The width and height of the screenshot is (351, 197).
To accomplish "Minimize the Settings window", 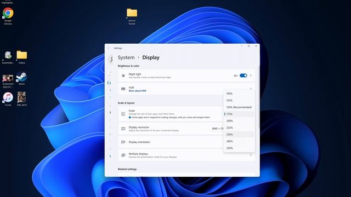I will click(241, 46).
